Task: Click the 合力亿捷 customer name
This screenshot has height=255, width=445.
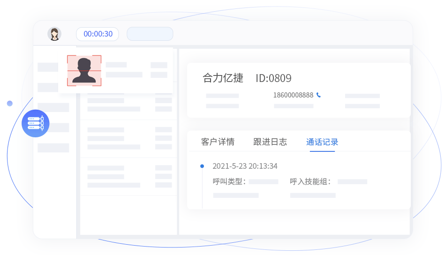Action: (x=223, y=78)
